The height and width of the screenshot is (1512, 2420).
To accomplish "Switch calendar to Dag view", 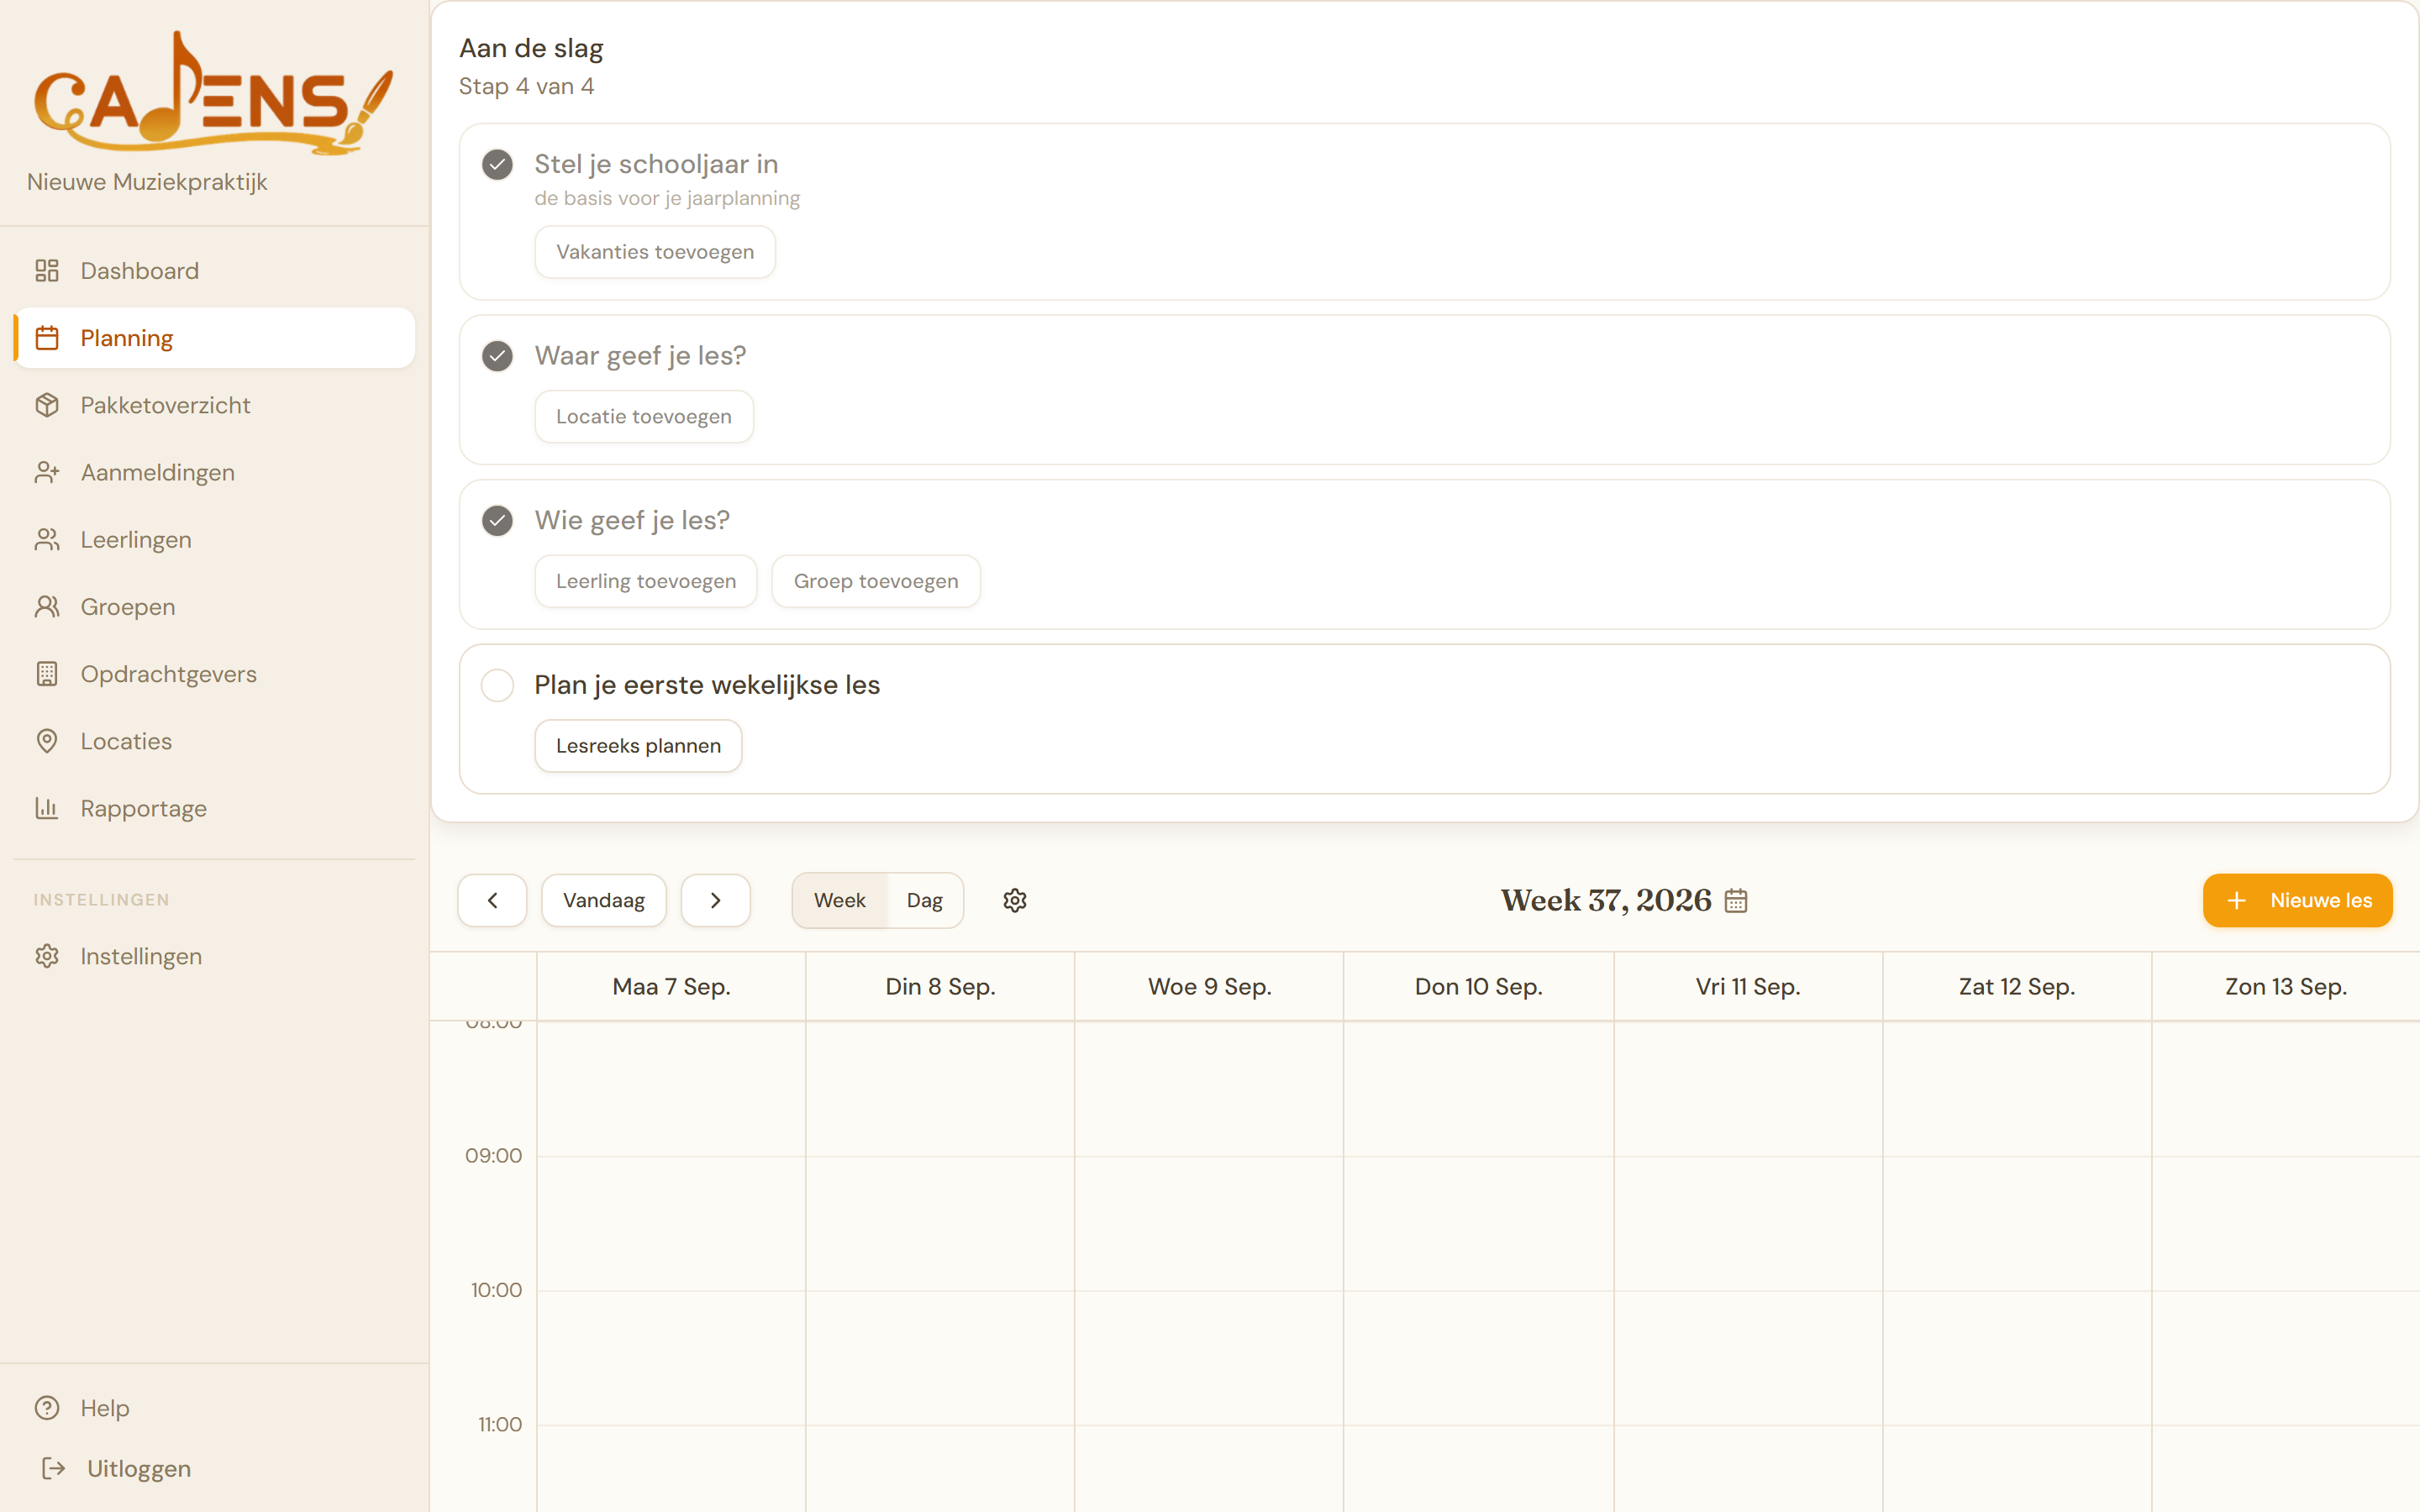I will [x=925, y=900].
